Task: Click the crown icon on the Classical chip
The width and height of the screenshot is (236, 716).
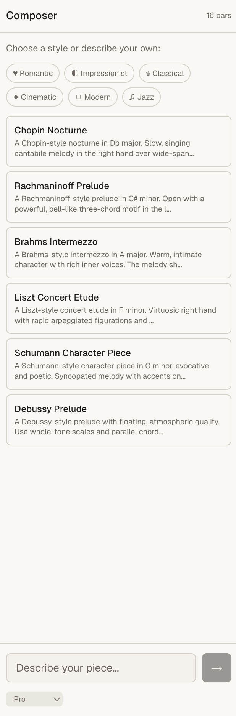Action: (148, 73)
